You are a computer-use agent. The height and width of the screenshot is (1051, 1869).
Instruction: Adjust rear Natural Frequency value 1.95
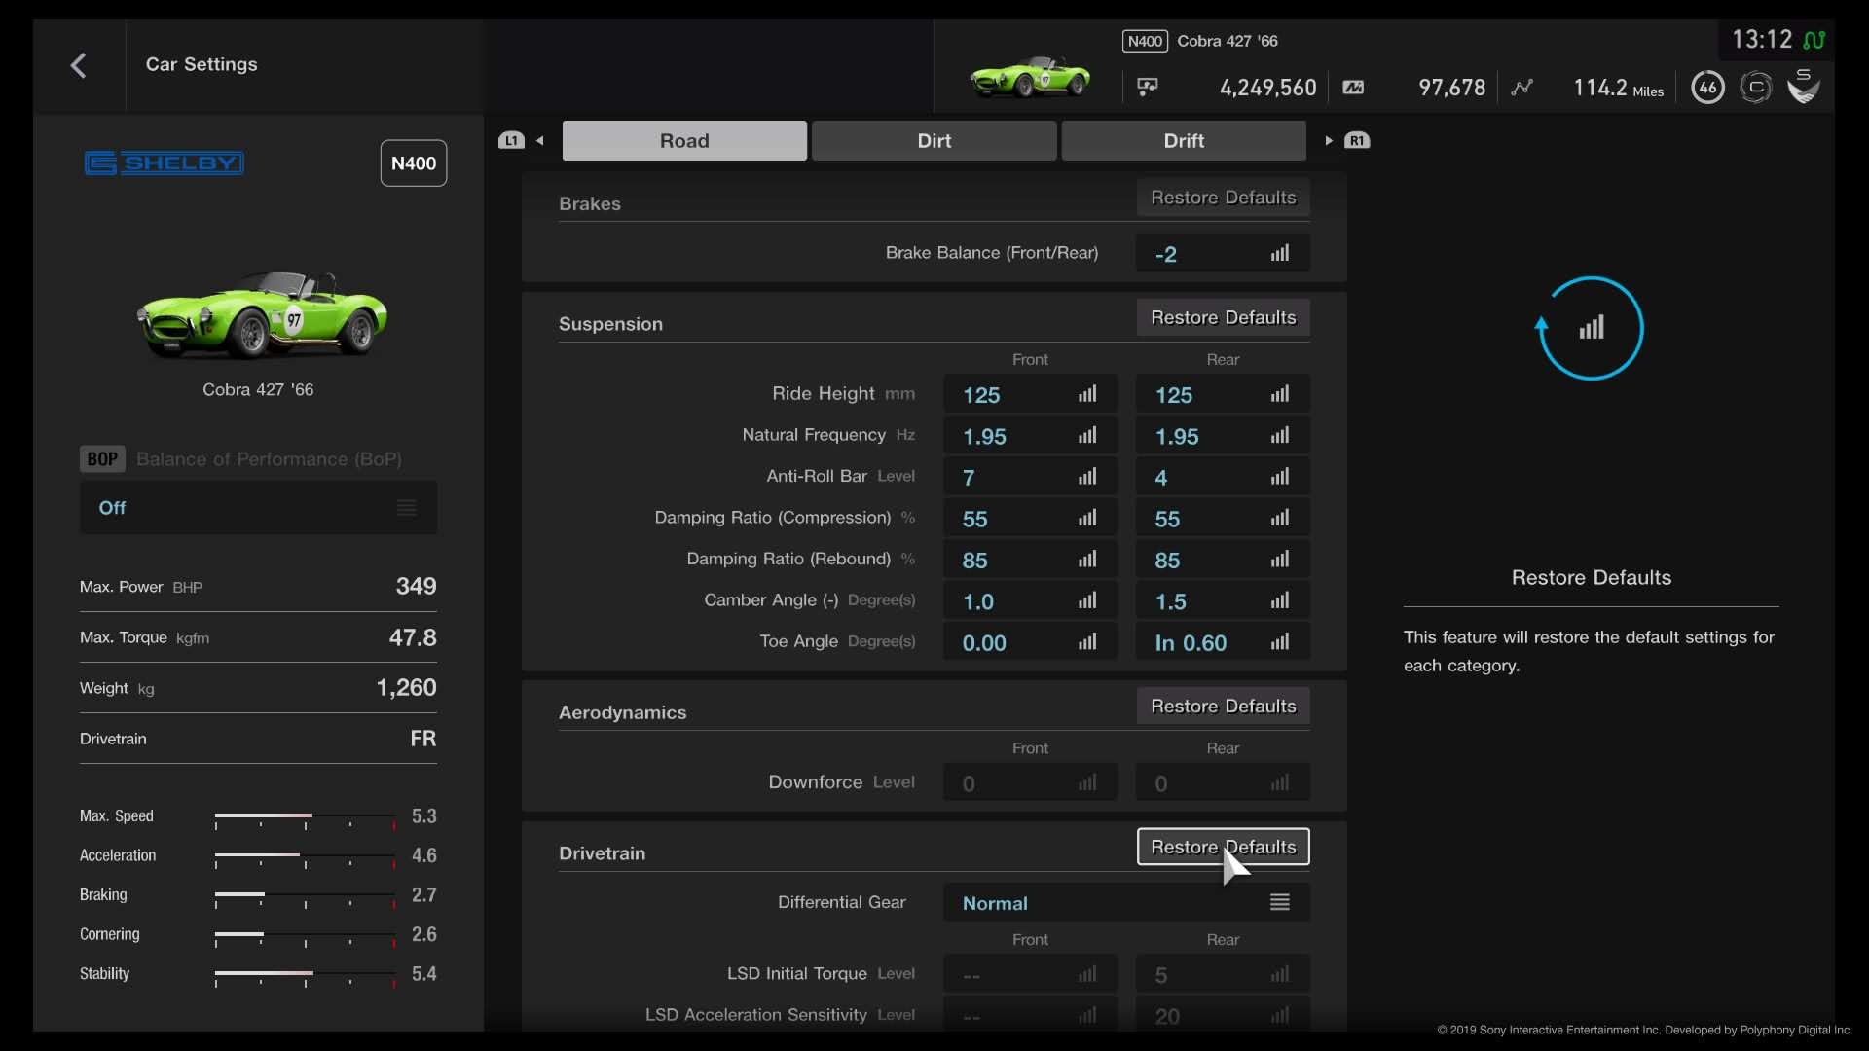1223,436
